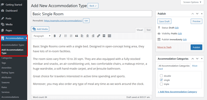
Task: Open the Paragraph format dropdown
Action: click(42, 36)
